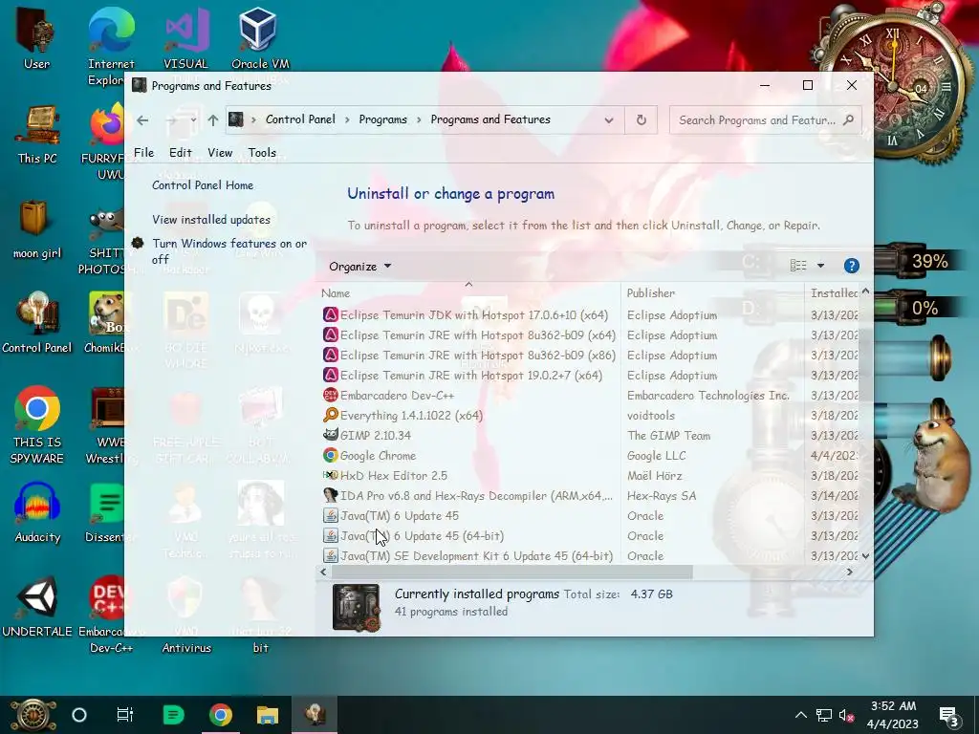The height and width of the screenshot is (734, 979).
Task: Select Eclipse Temurin JRE 19.0.2+7 icon
Action: pos(330,375)
